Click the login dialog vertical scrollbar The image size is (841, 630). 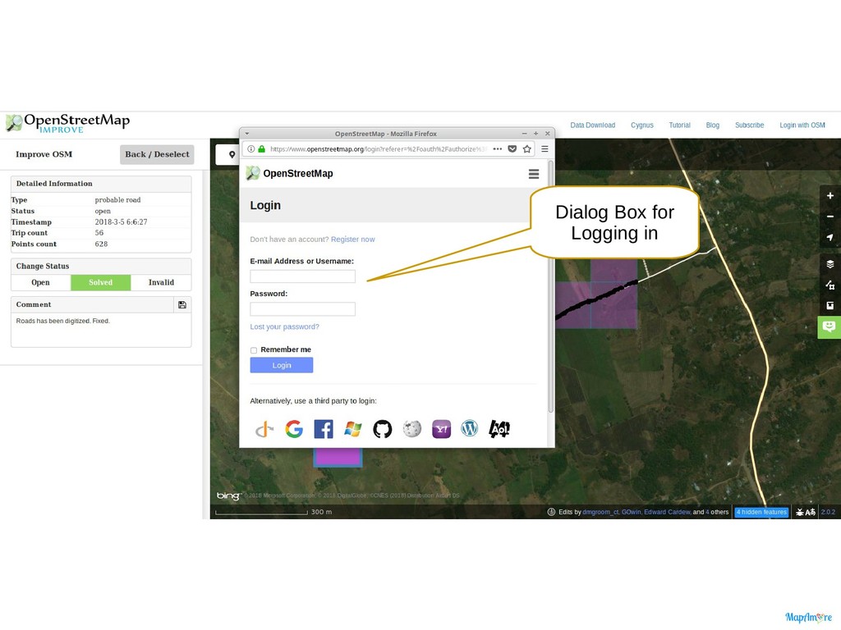pyautogui.click(x=550, y=286)
